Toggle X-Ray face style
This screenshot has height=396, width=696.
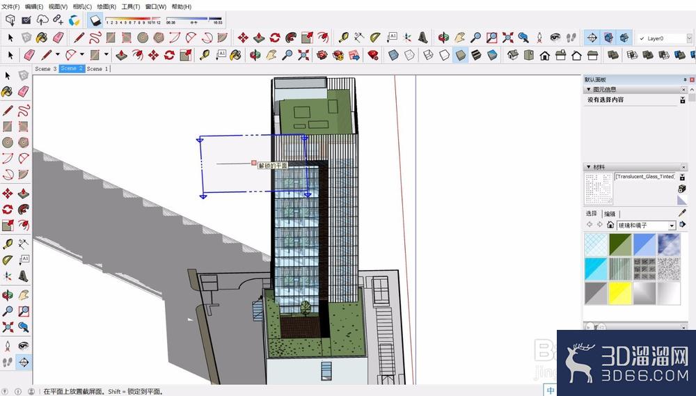coord(394,55)
